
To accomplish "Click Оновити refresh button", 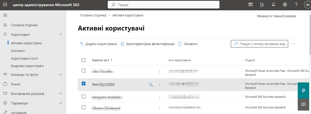I will [x=188, y=44].
